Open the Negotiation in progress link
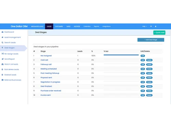This screenshot has width=171, height=128. click(50, 82)
